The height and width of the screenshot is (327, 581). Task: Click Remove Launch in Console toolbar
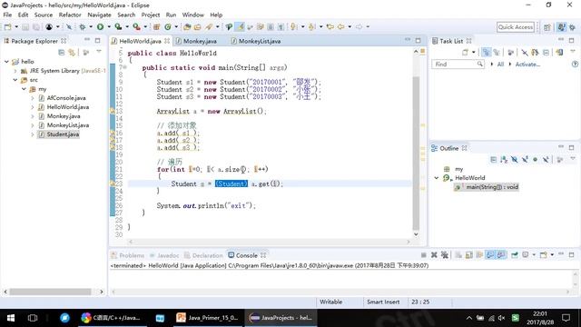click(x=434, y=255)
